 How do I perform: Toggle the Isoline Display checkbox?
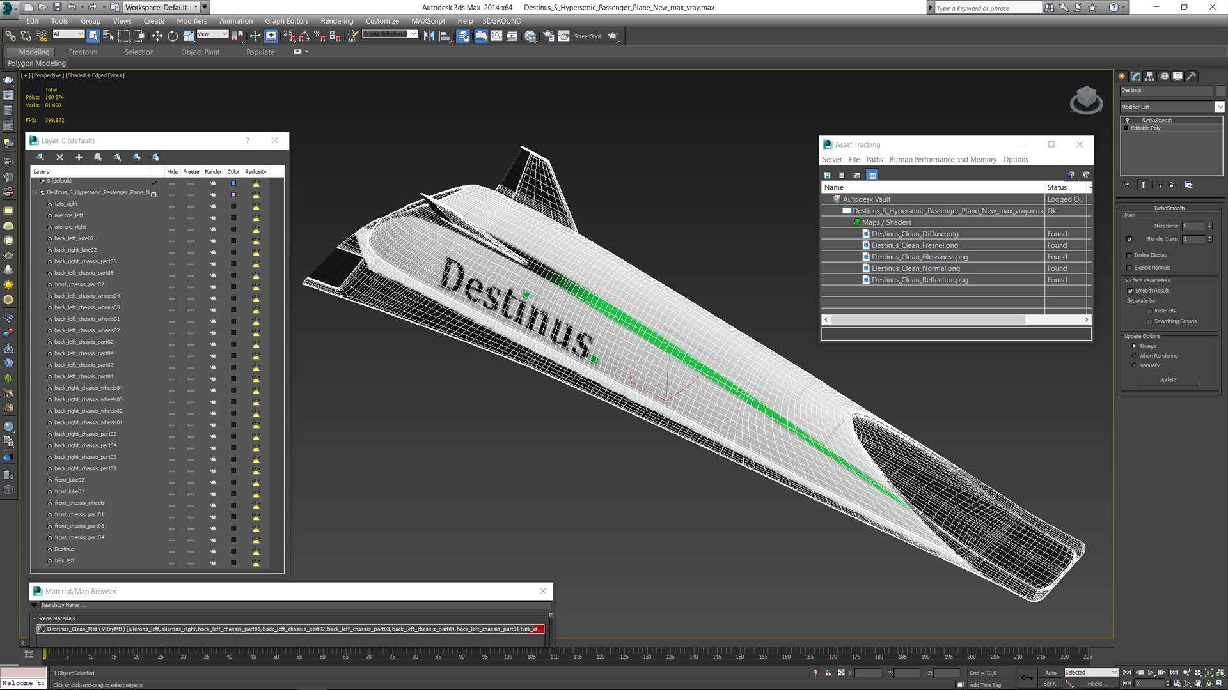pyautogui.click(x=1130, y=256)
